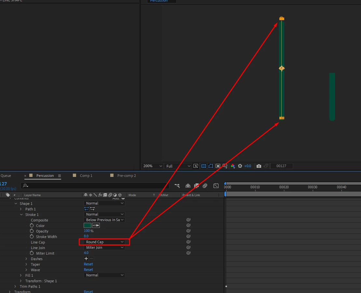The image size is (361, 293).
Task: Open Stroke 1 blend mode dropdown
Action: pyautogui.click(x=104, y=214)
